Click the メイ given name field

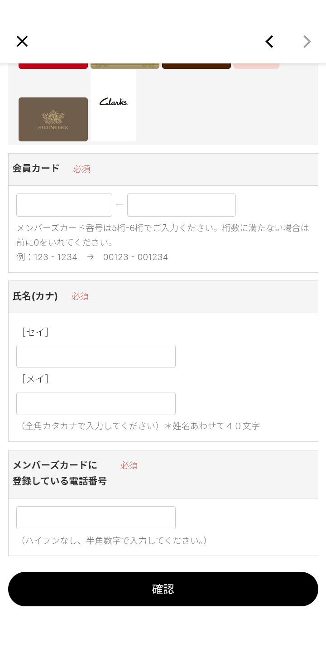[x=96, y=403]
